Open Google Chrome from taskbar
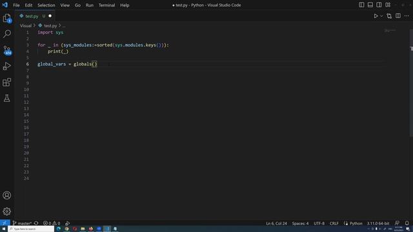This screenshot has height=232, width=413. (66, 229)
